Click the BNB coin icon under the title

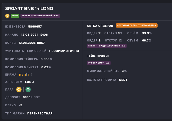7,16
